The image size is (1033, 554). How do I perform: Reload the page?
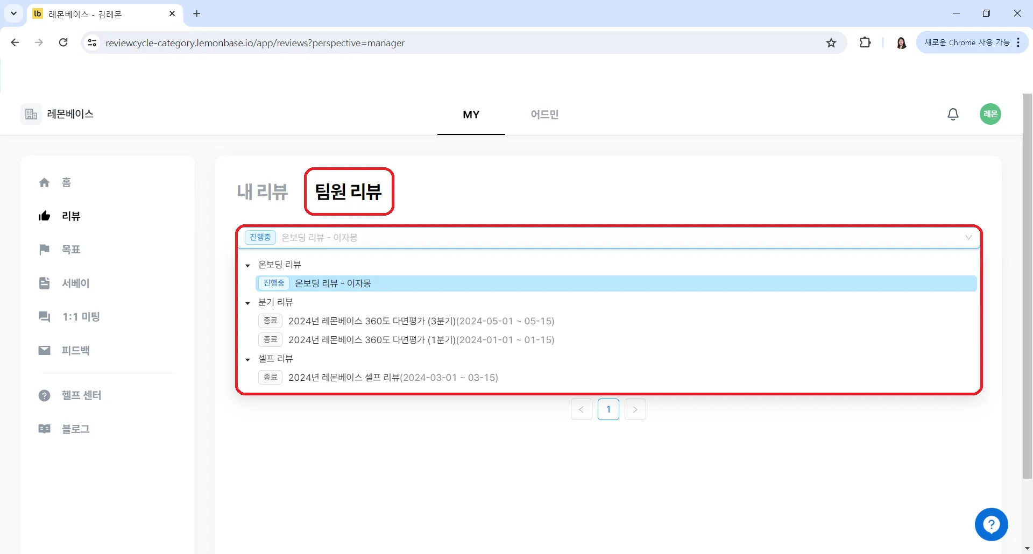coord(63,42)
